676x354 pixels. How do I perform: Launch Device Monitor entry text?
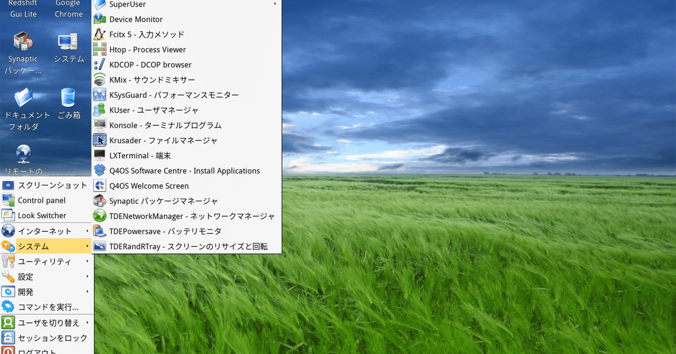pyautogui.click(x=136, y=19)
